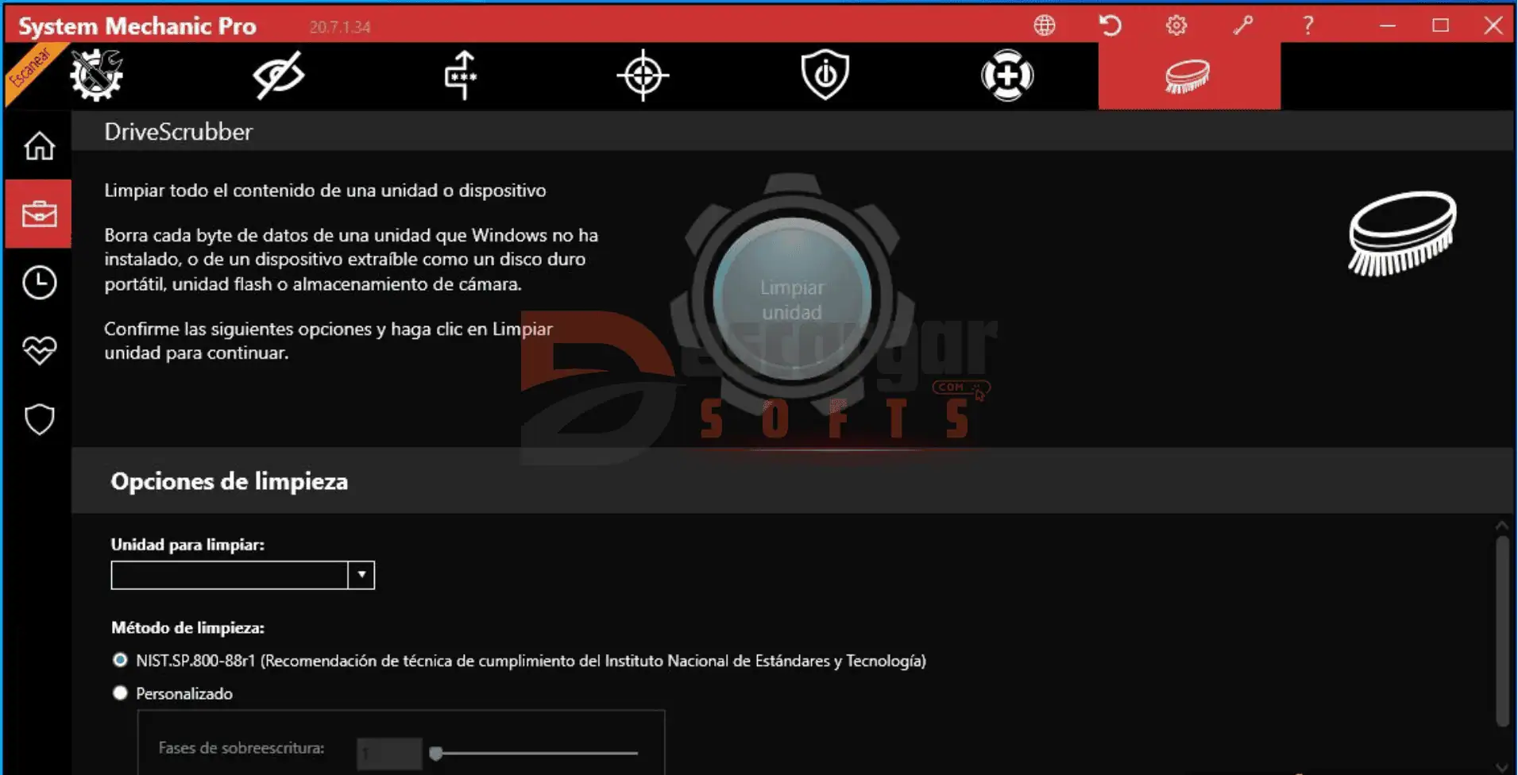Click the version number 20.7.1.34
The width and height of the screenshot is (1518, 775).
340,27
